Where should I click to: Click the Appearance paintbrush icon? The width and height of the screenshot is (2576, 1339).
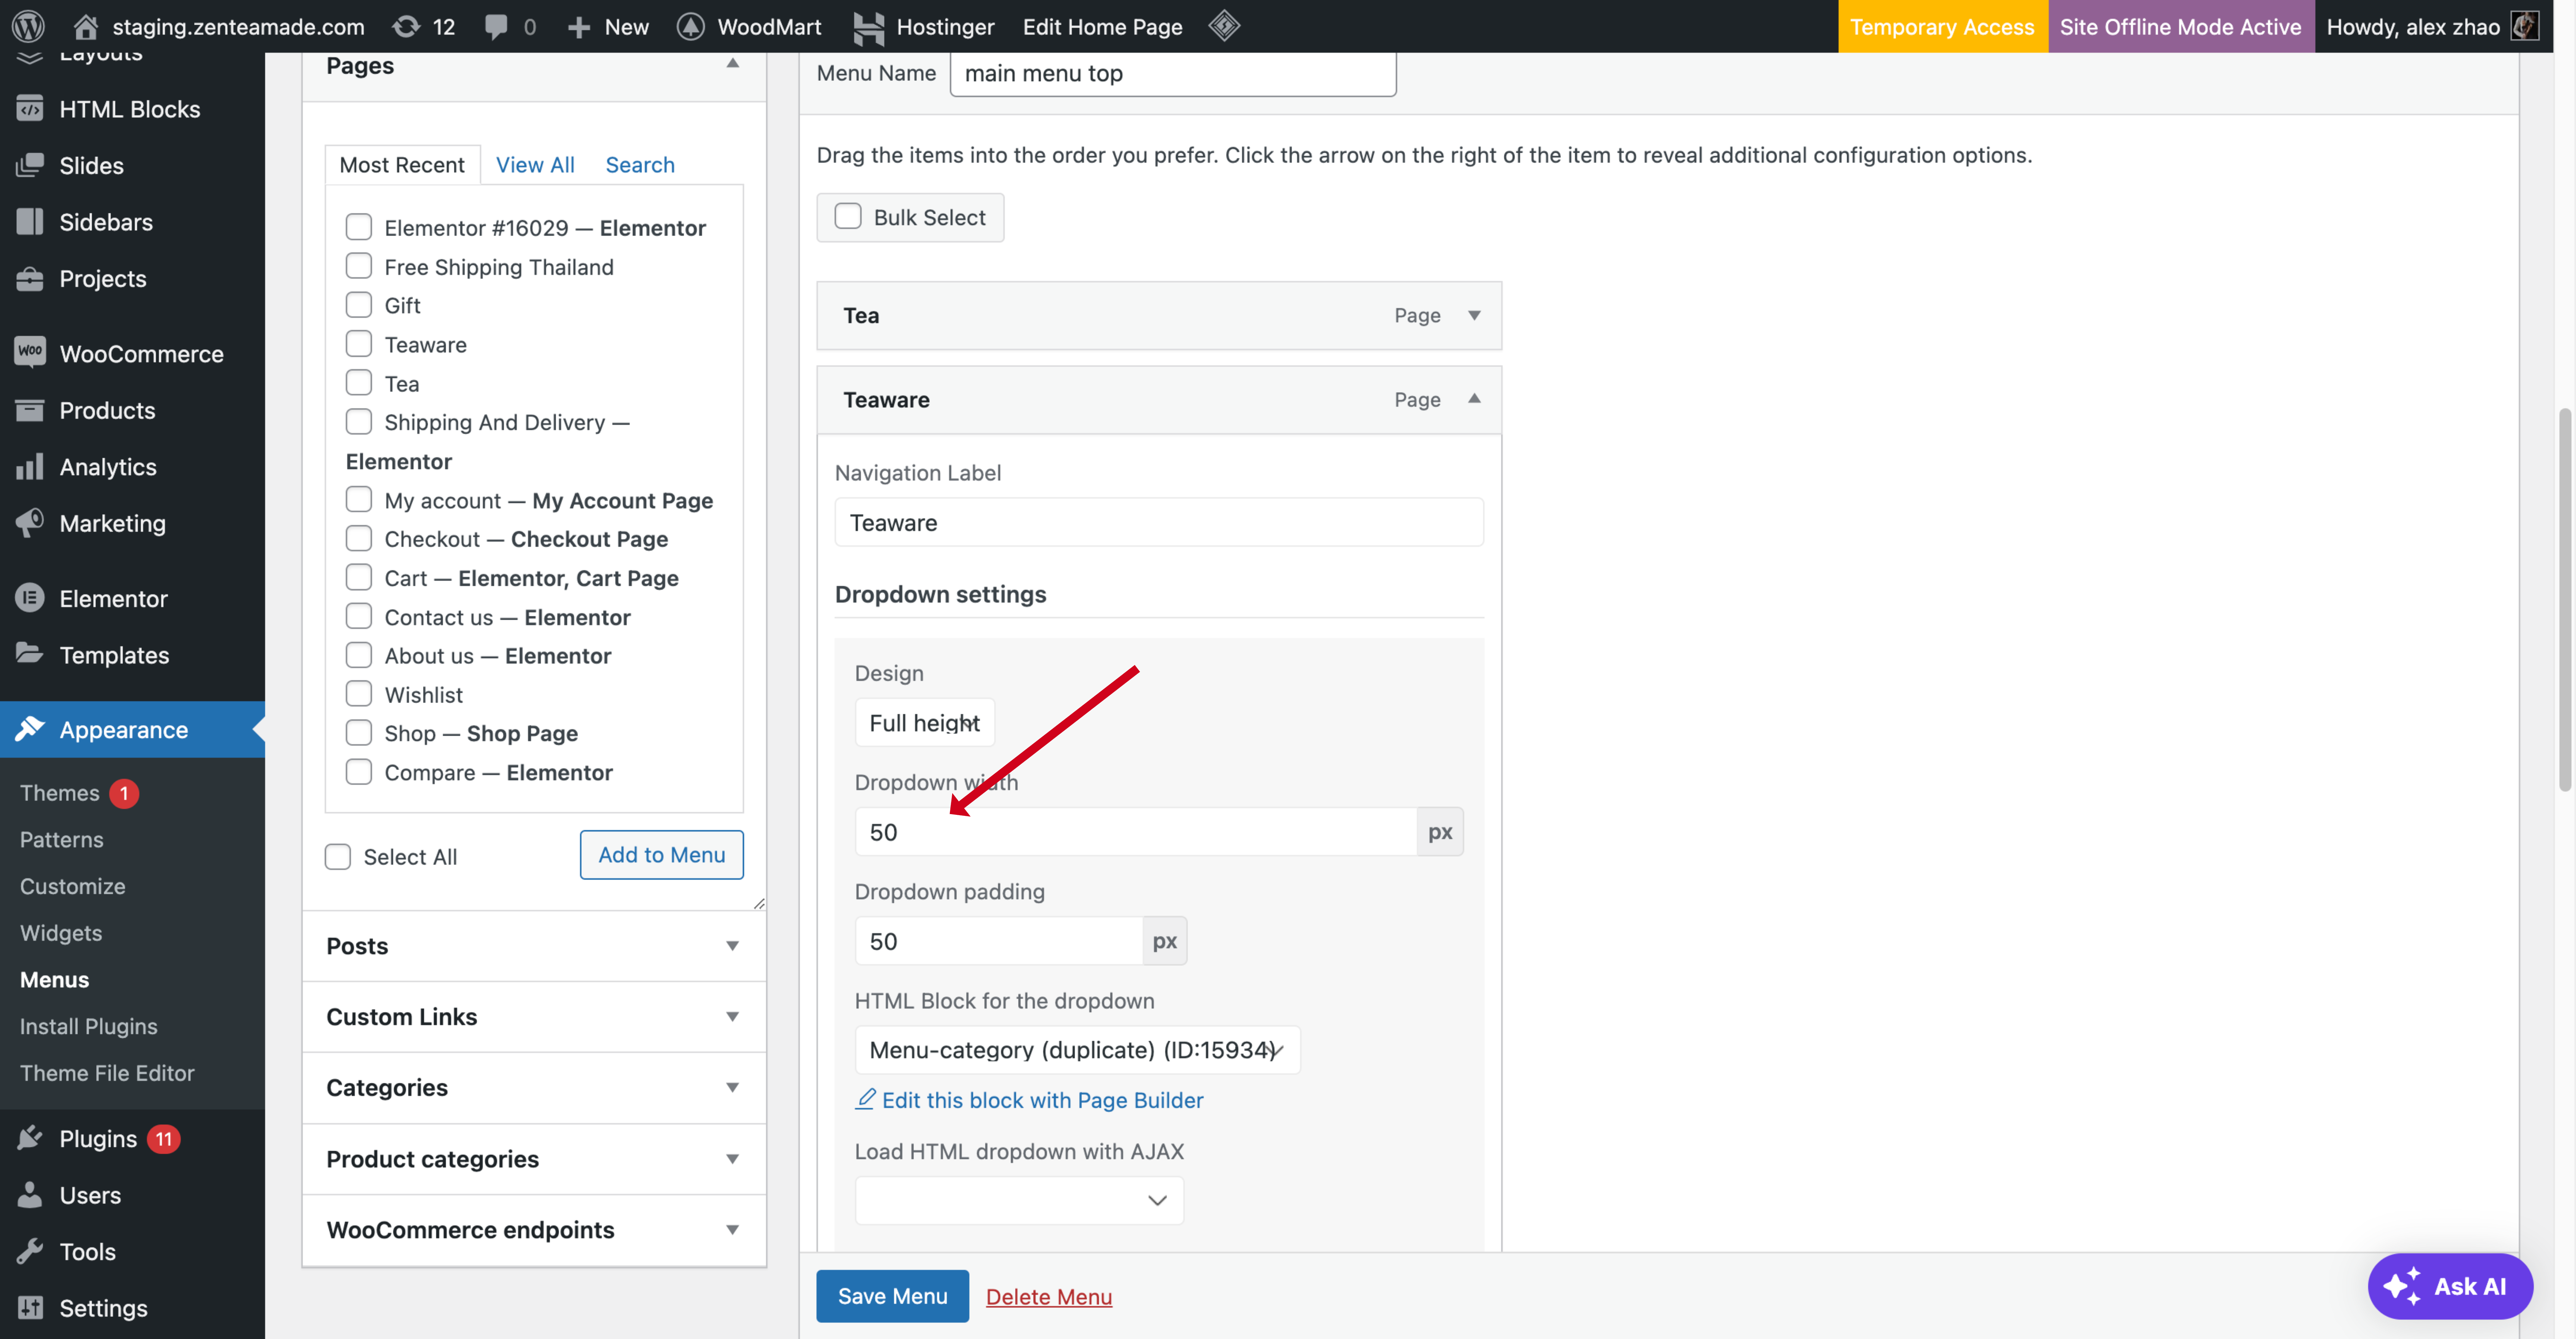(30, 729)
